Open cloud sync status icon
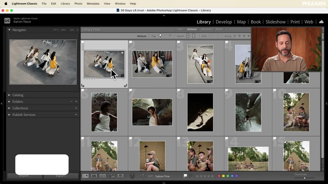 [x=321, y=22]
